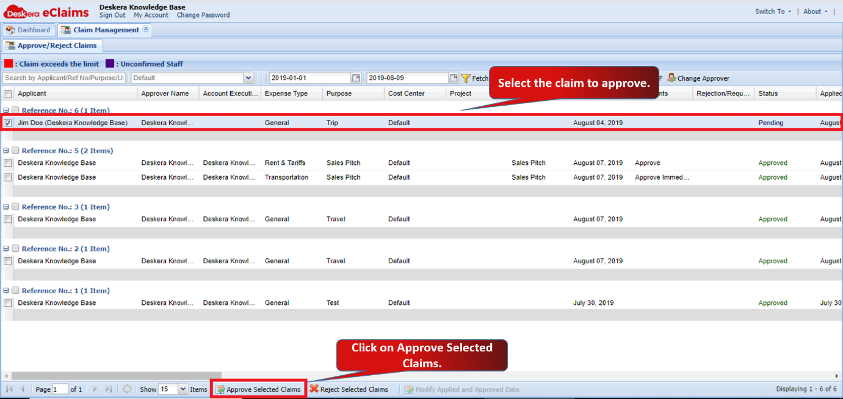The image size is (843, 399).
Task: Close the Claim Management tab
Action: pyautogui.click(x=146, y=29)
